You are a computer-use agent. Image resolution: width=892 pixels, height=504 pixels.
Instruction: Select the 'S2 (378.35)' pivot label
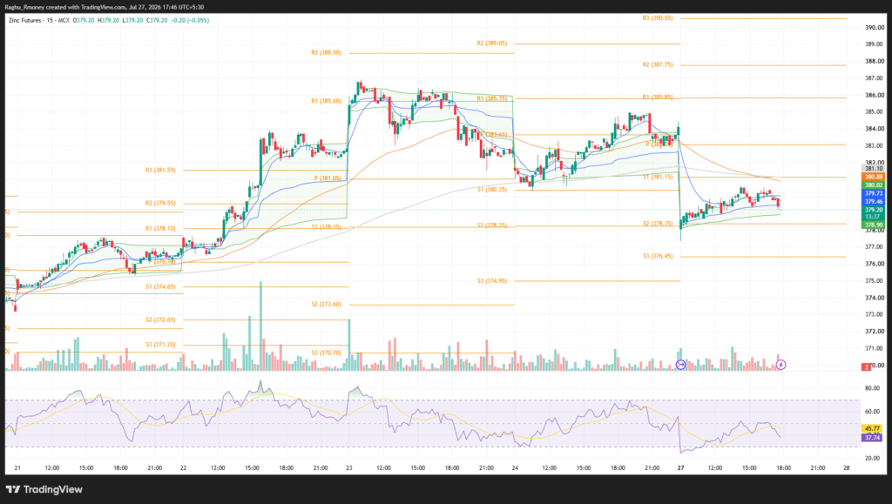[x=658, y=224]
